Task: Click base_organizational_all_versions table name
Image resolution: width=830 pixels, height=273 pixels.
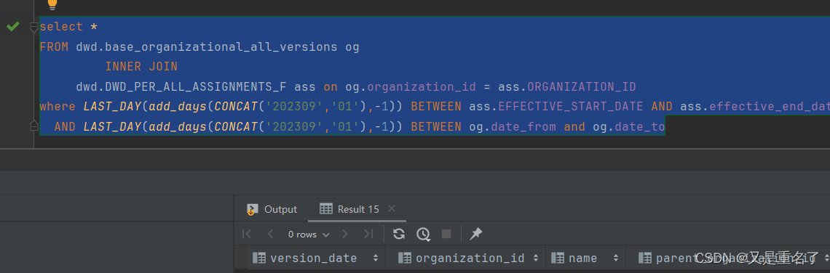Action: pyautogui.click(x=221, y=46)
